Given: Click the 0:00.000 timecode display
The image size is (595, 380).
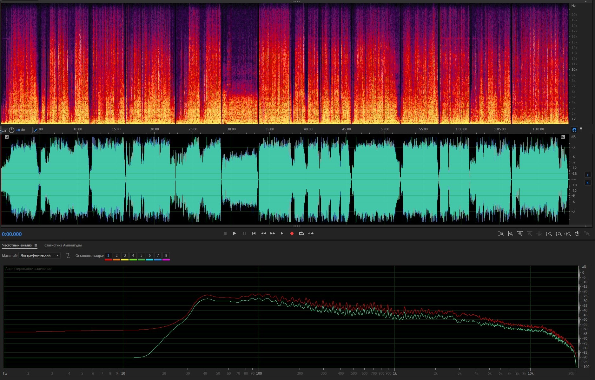Looking at the screenshot, I should coord(12,234).
